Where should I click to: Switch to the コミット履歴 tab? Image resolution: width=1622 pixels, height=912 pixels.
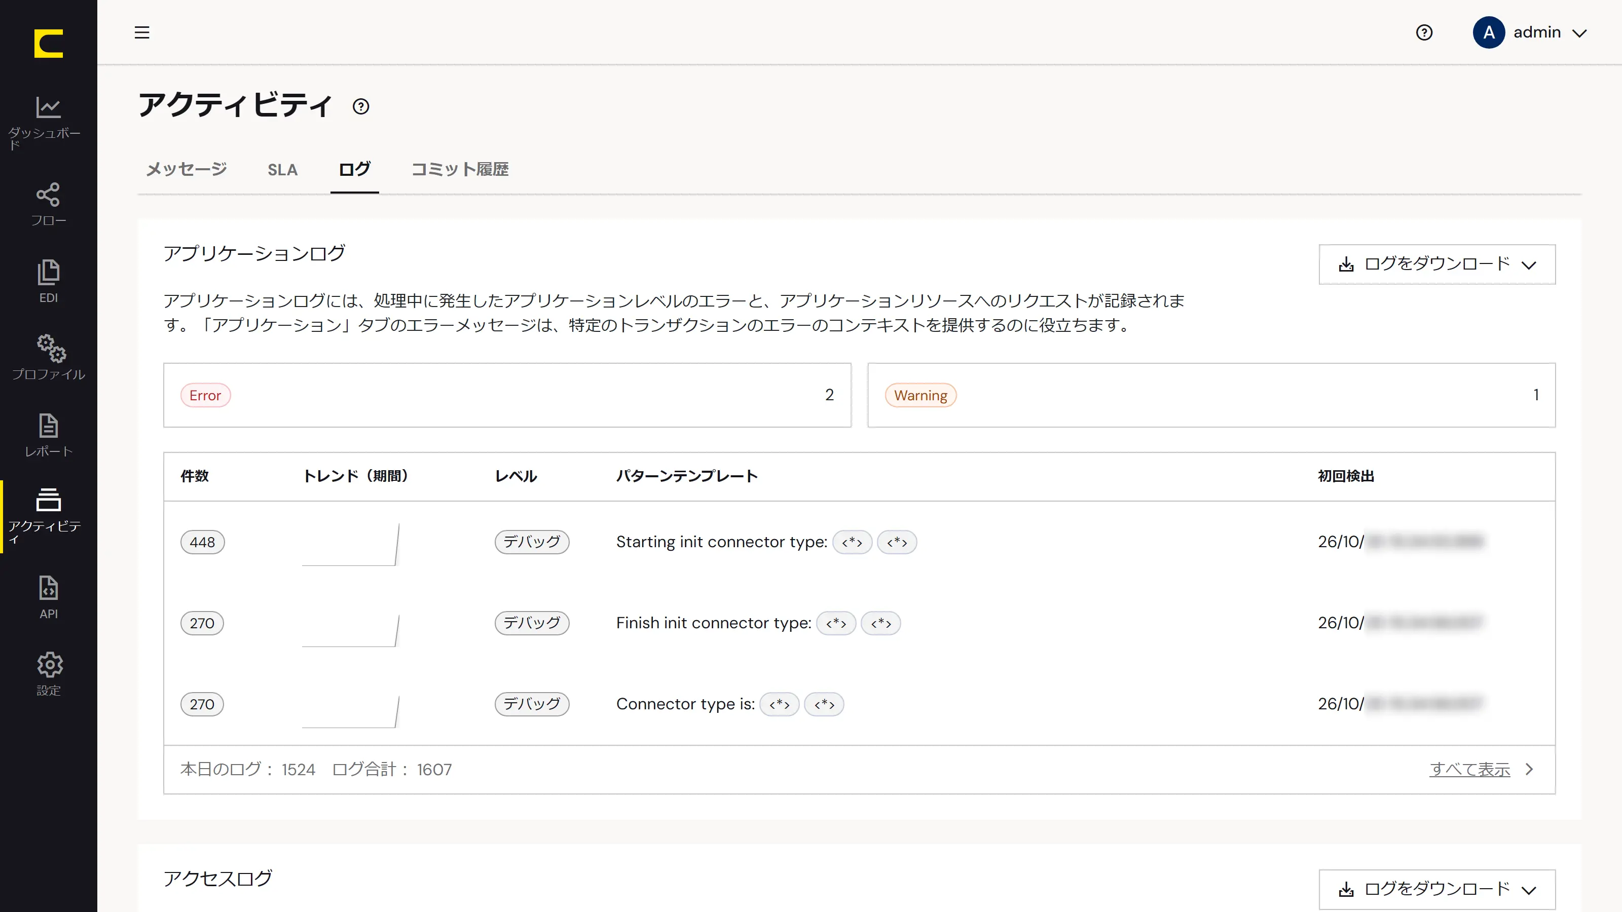460,169
